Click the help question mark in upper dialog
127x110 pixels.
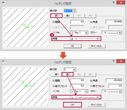click(113, 3)
